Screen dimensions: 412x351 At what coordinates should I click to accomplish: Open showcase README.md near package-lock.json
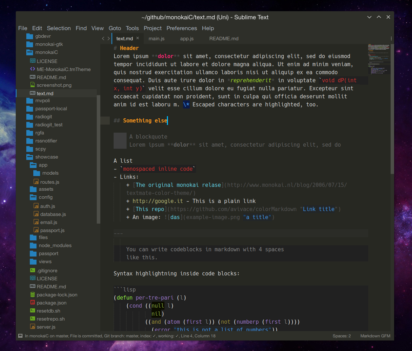coord(51,287)
